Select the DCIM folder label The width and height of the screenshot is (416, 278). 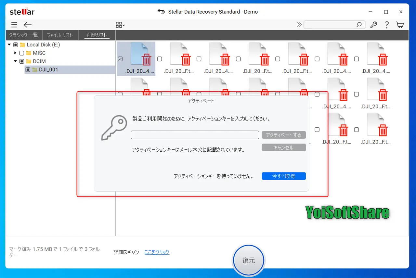pyautogui.click(x=39, y=61)
